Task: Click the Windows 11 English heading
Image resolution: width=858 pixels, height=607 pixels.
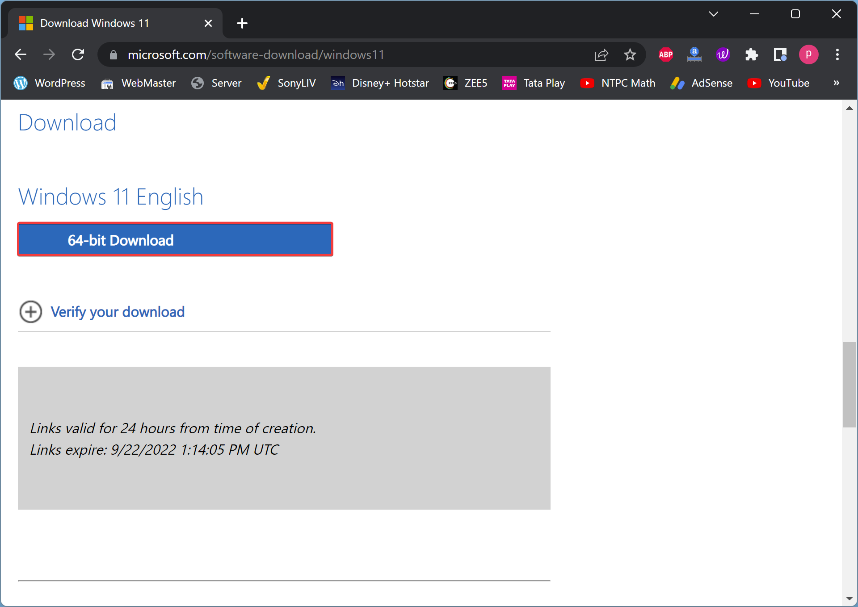Action: coord(111,197)
